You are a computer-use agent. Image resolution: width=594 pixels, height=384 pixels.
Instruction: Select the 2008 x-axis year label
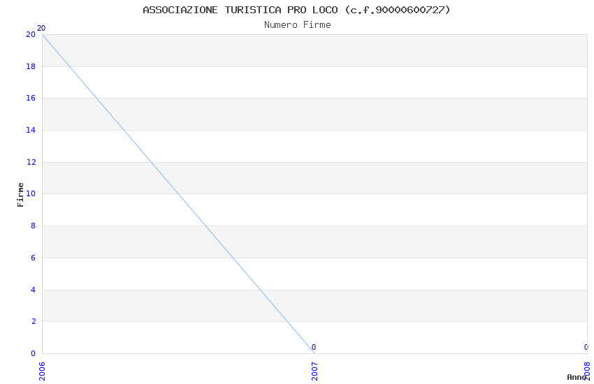[x=587, y=371]
